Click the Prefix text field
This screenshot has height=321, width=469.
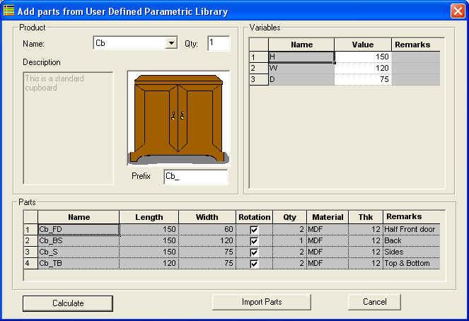click(195, 177)
